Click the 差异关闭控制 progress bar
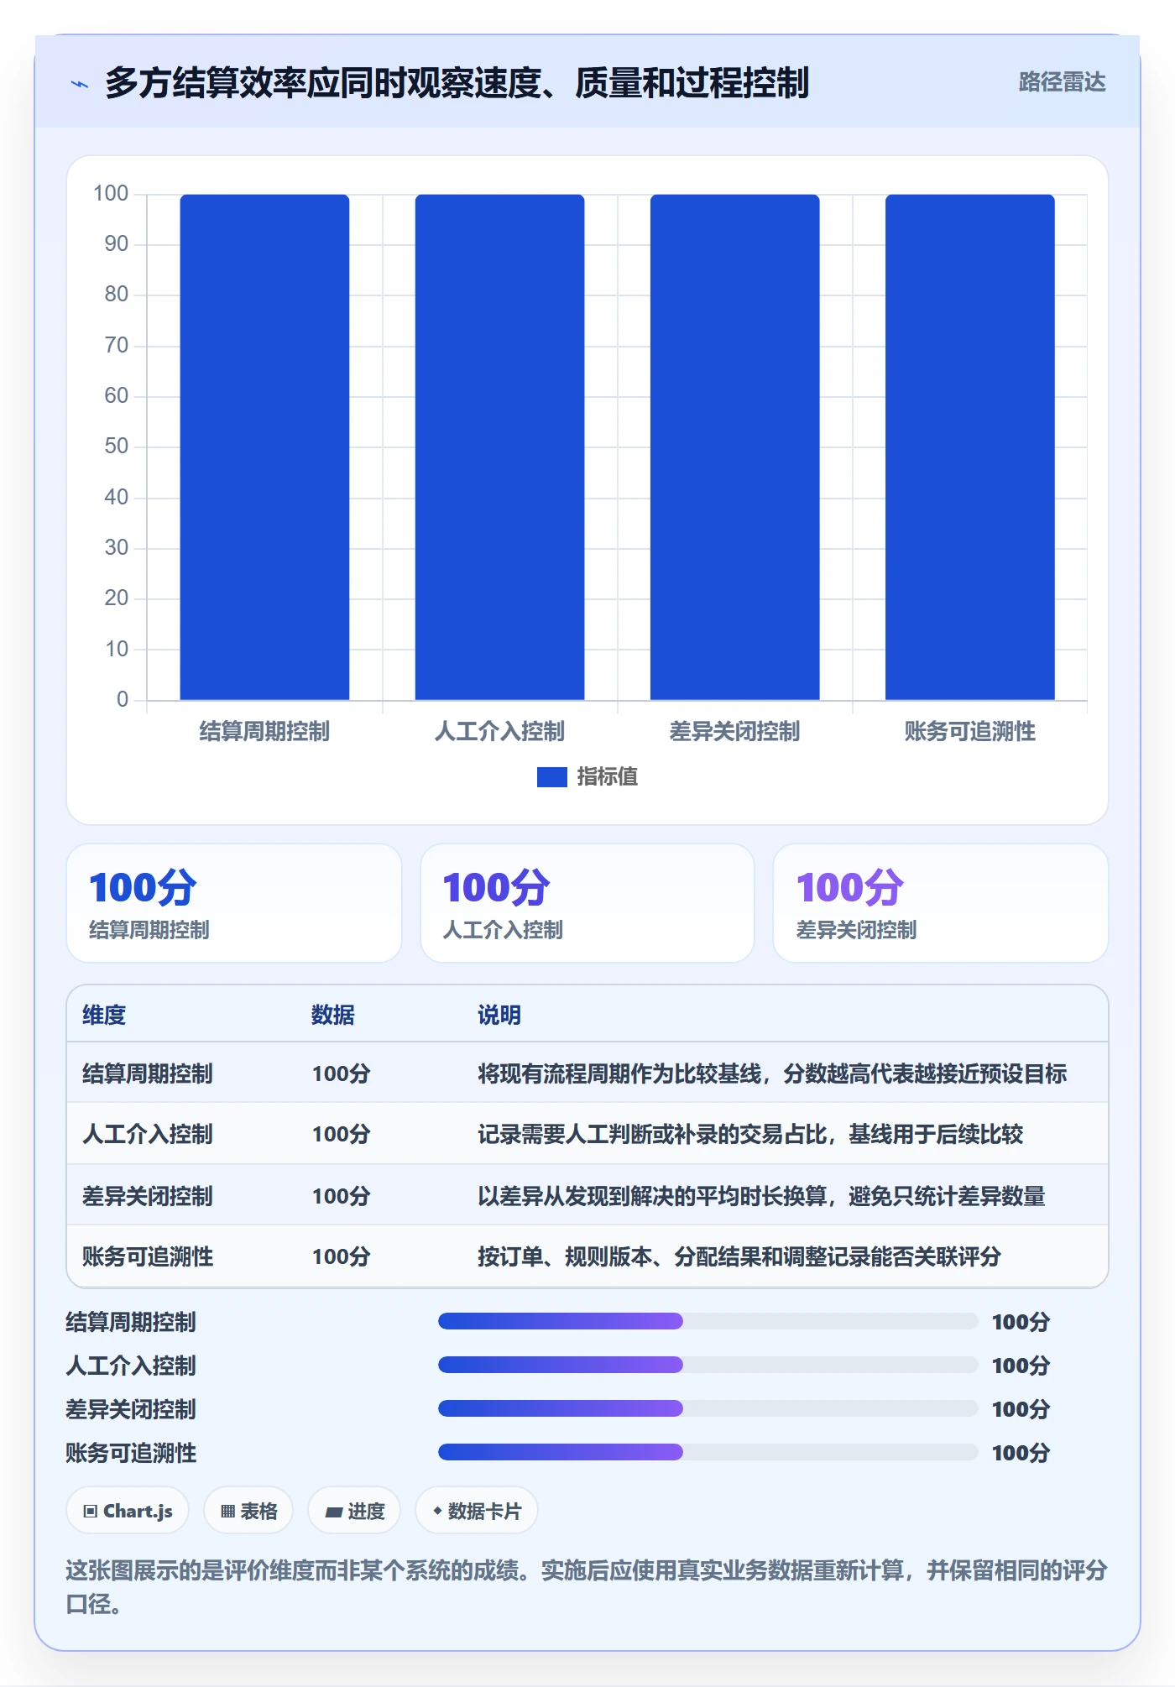This screenshot has height=1687, width=1175. point(708,1408)
